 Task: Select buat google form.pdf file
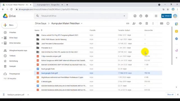pyautogui.click(x=98, y=73)
